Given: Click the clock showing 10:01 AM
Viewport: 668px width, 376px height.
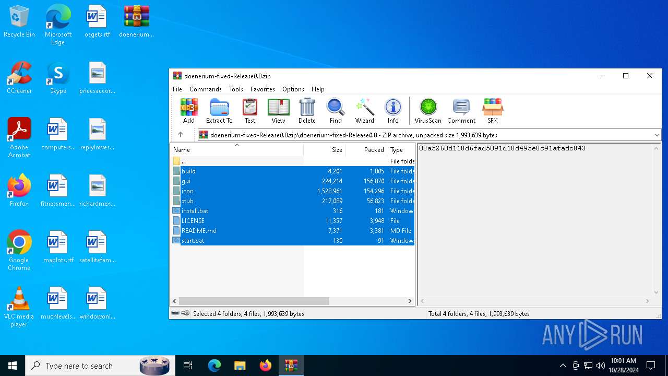Looking at the screenshot, I should click(x=623, y=361).
